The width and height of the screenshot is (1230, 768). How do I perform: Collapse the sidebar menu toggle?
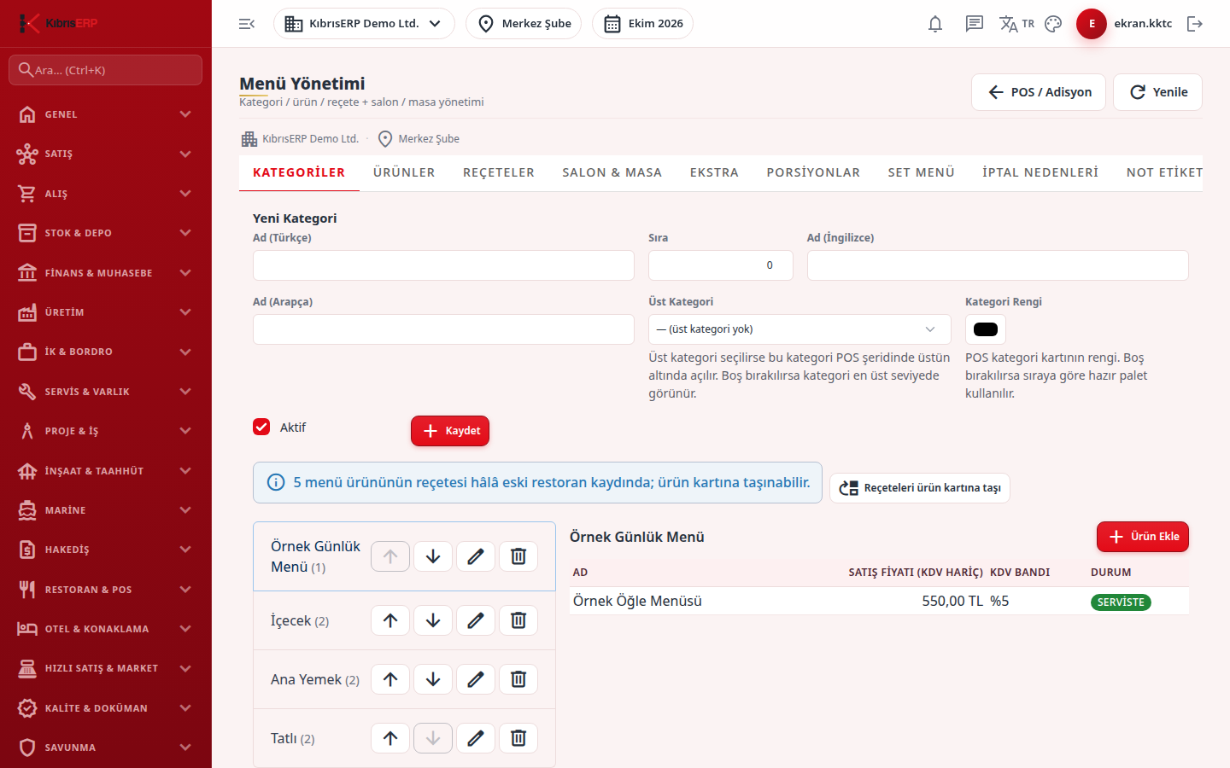[x=247, y=24]
